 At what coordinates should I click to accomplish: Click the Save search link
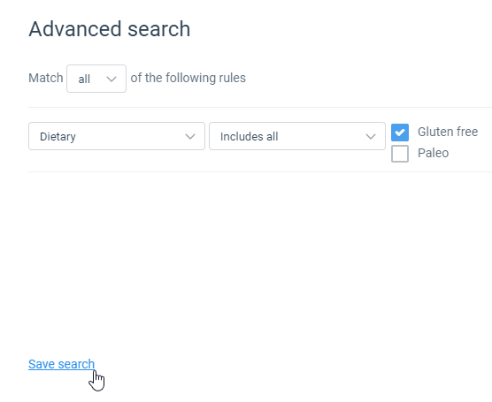[x=62, y=364]
